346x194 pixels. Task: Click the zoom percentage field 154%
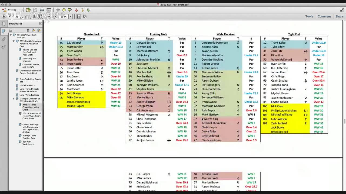[x=64, y=16]
